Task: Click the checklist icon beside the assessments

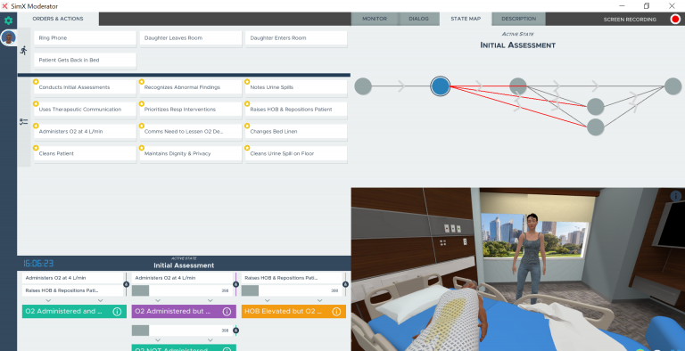Action: pyautogui.click(x=23, y=122)
